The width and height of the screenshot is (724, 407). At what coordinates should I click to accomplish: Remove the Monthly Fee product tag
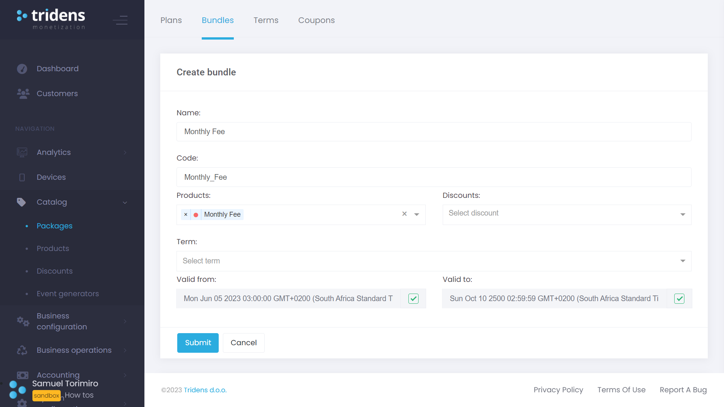click(186, 214)
